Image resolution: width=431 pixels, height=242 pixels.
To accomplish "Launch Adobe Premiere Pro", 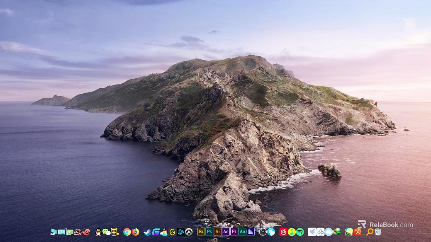I will point(234,232).
